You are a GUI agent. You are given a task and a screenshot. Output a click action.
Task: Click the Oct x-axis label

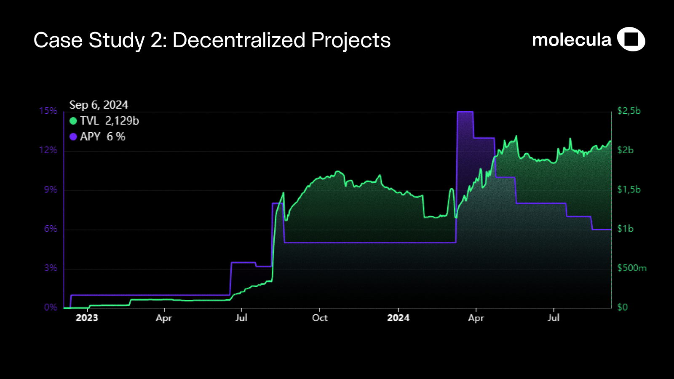(x=320, y=318)
